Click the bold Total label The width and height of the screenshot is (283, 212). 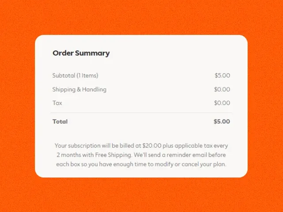point(60,121)
